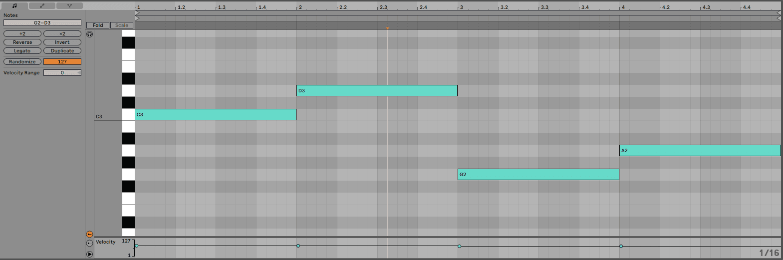
Task: Click beat 1.3 in the ruler
Action: [x=222, y=7]
